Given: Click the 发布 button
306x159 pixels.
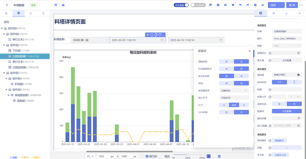Looking at the screenshot, I should (x=292, y=5).
